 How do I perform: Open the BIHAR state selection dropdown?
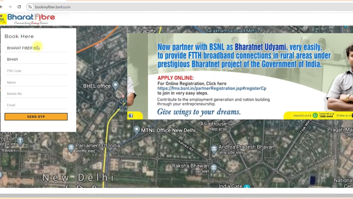(36, 59)
